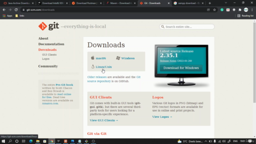Image resolution: width=256 pixels, height=144 pixels.
Task: Click the Logos section heading
Action: coord(158,97)
